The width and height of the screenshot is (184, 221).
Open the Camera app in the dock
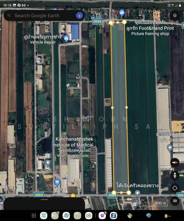88,215
